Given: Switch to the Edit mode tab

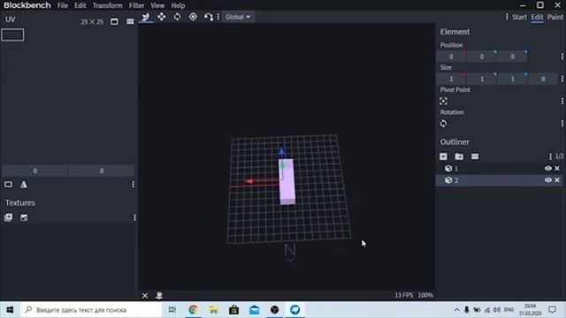Looking at the screenshot, I should coord(537,17).
